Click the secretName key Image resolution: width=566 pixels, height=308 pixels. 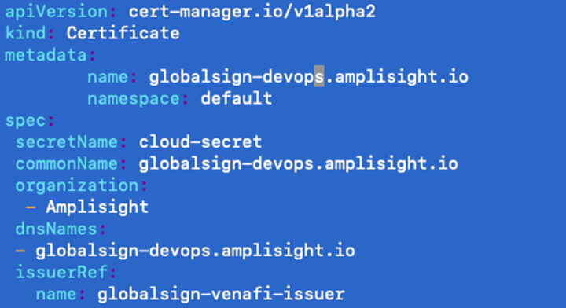66,142
